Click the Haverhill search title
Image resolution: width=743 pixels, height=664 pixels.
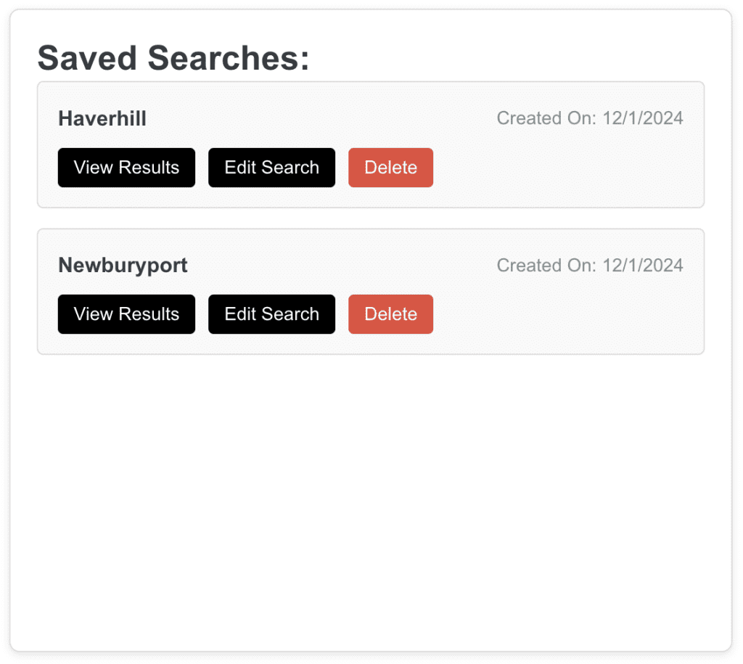pos(102,118)
